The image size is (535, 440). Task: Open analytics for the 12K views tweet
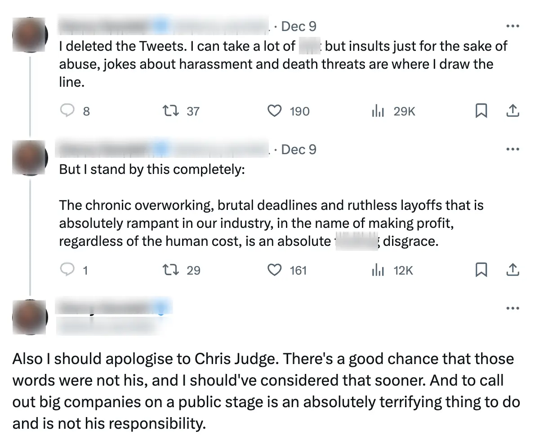tap(378, 270)
